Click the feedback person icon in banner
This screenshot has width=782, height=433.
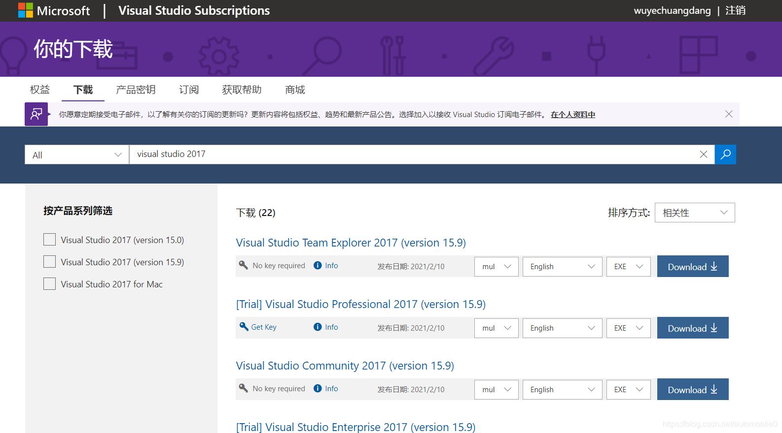click(x=36, y=114)
